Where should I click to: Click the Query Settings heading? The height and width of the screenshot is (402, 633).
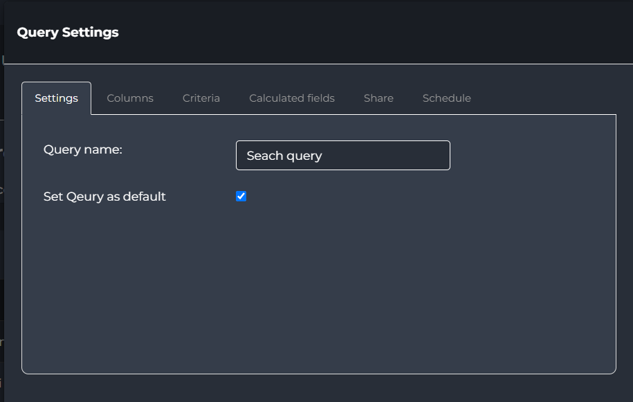point(68,33)
